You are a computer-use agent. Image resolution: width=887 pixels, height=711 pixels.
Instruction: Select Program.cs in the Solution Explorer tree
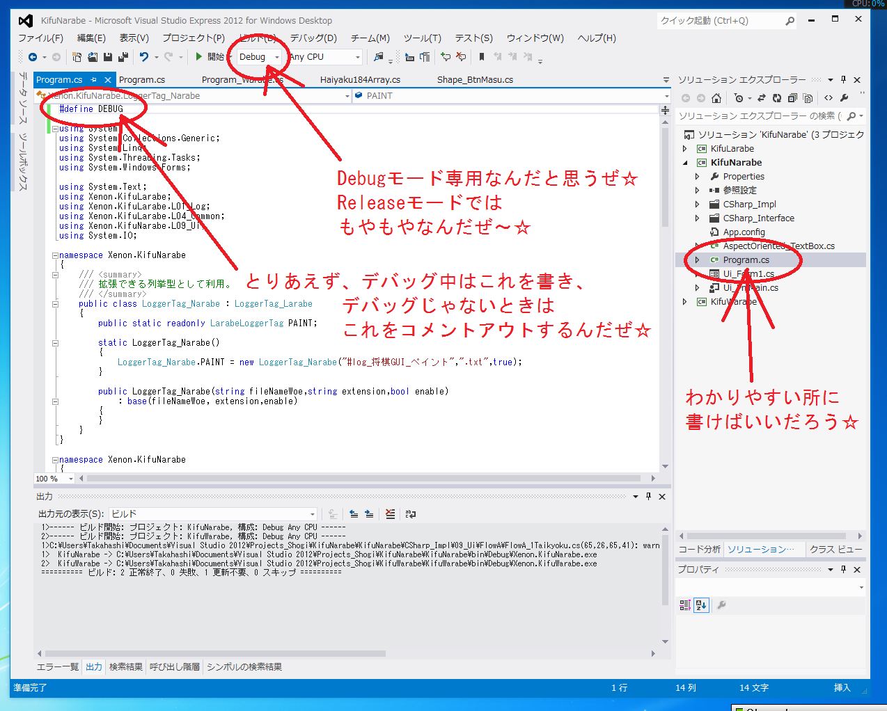(746, 260)
